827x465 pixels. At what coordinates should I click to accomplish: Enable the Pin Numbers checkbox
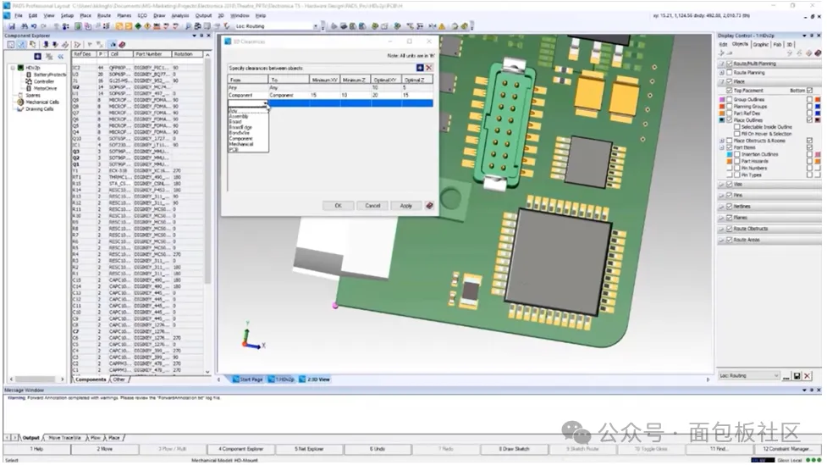click(x=736, y=168)
